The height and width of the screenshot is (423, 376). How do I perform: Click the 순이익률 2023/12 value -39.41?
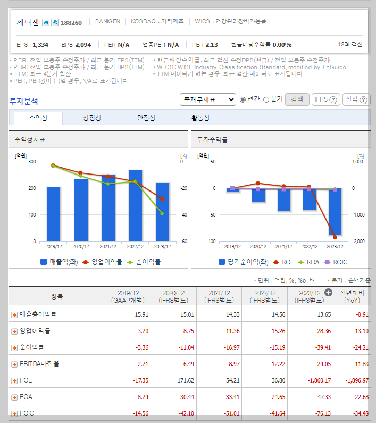pyautogui.click(x=323, y=347)
